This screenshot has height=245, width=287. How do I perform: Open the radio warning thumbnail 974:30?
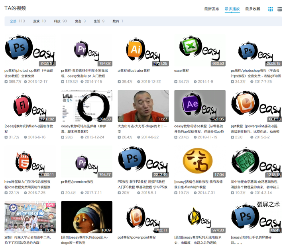pos(200,217)
